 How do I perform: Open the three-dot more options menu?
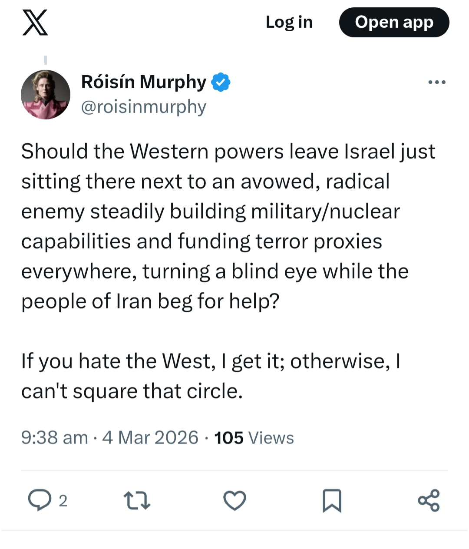point(436,82)
